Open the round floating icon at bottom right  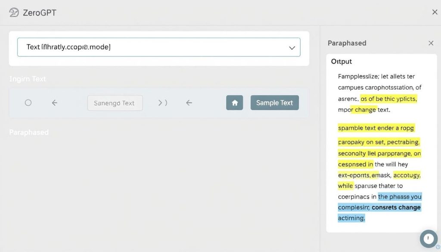[428, 239]
